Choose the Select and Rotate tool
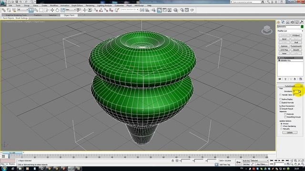 pyautogui.click(x=57, y=10)
